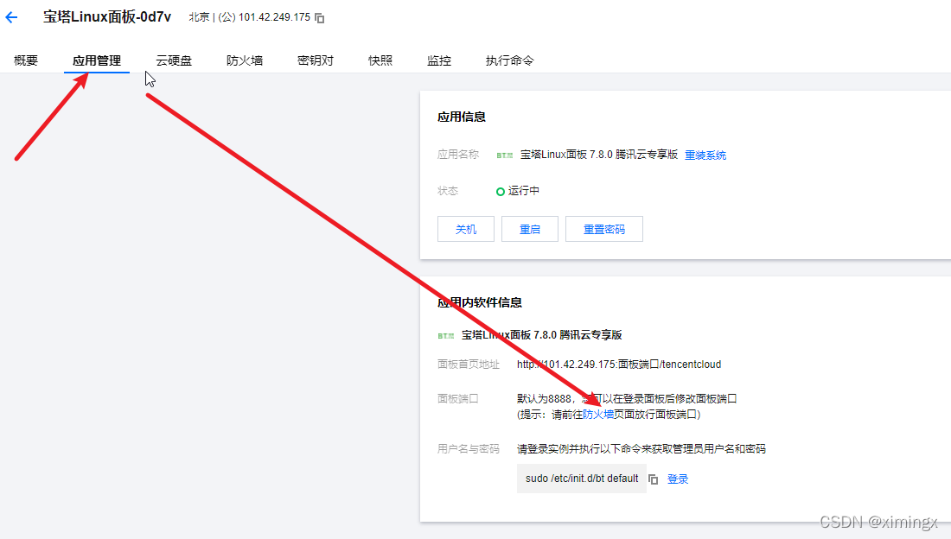Open the 概要 tab
Image resolution: width=951 pixels, height=539 pixels.
pos(26,60)
